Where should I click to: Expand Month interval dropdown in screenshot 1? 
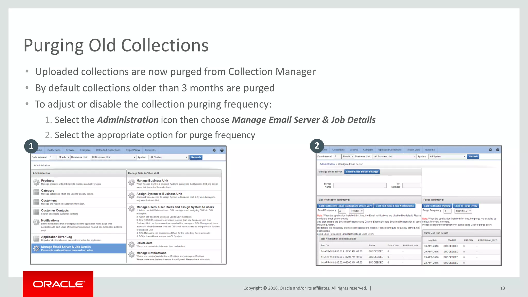(64, 157)
